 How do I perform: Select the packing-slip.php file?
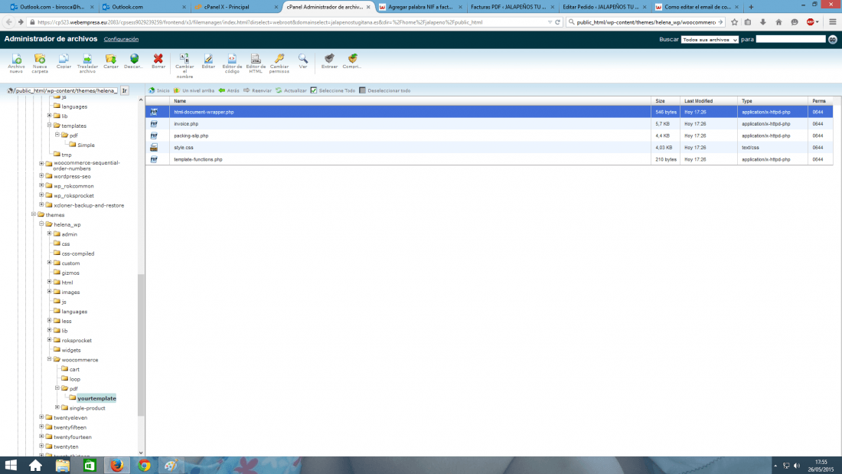(488, 136)
